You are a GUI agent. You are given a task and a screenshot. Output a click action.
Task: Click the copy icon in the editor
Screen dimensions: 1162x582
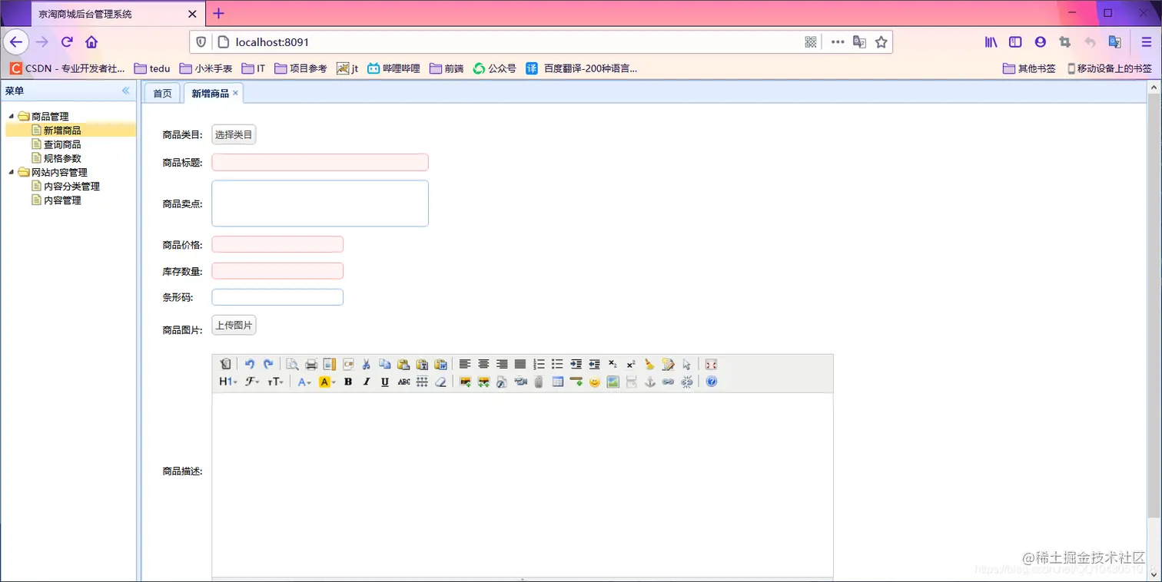click(x=385, y=364)
